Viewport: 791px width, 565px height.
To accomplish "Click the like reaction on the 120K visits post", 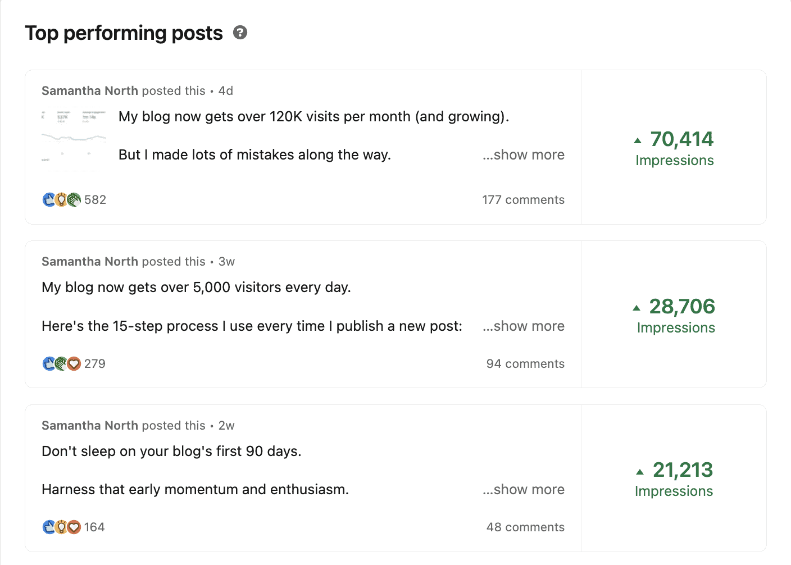I will [48, 199].
